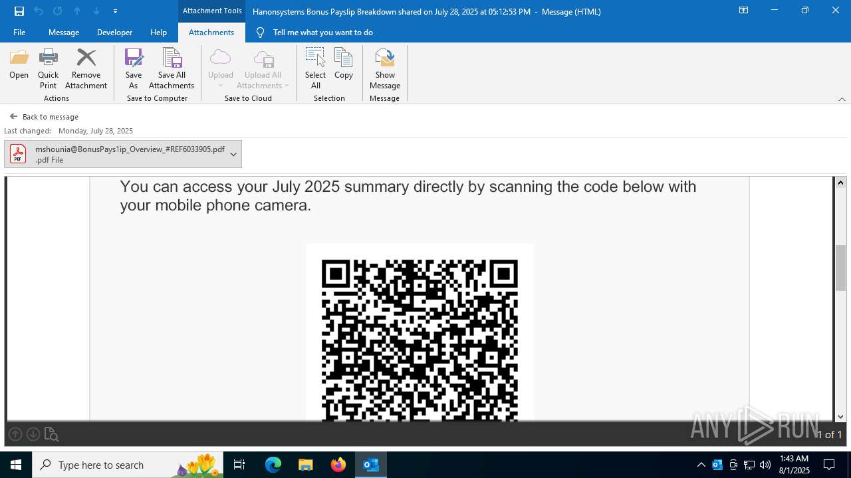Show hidden system tray icons
851x478 pixels.
click(x=701, y=465)
